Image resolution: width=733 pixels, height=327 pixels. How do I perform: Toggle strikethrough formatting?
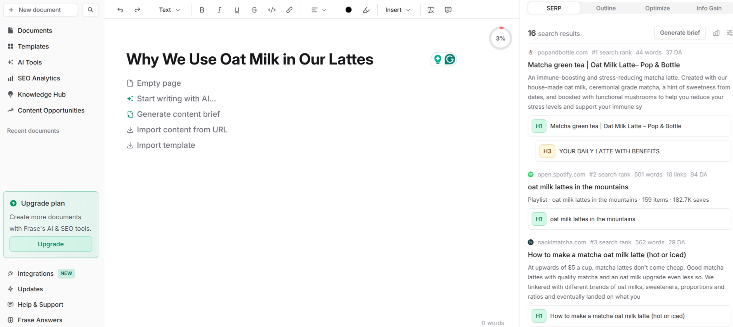(254, 10)
